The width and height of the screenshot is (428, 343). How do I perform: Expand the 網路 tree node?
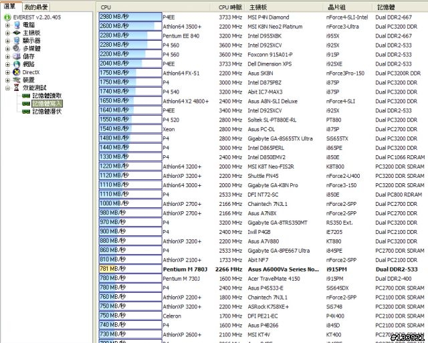tap(7, 64)
